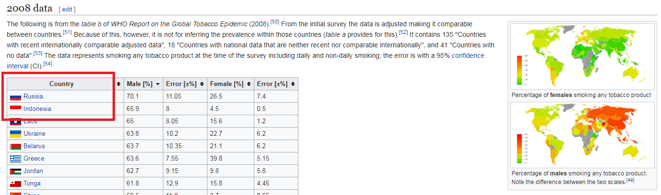Open citation reference [50]
Screen dimensions: 661x195
(274, 22)
